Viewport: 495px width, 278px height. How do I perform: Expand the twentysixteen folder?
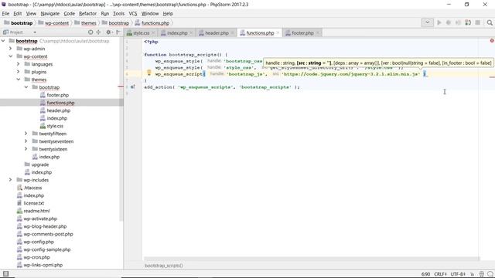[x=26, y=149]
